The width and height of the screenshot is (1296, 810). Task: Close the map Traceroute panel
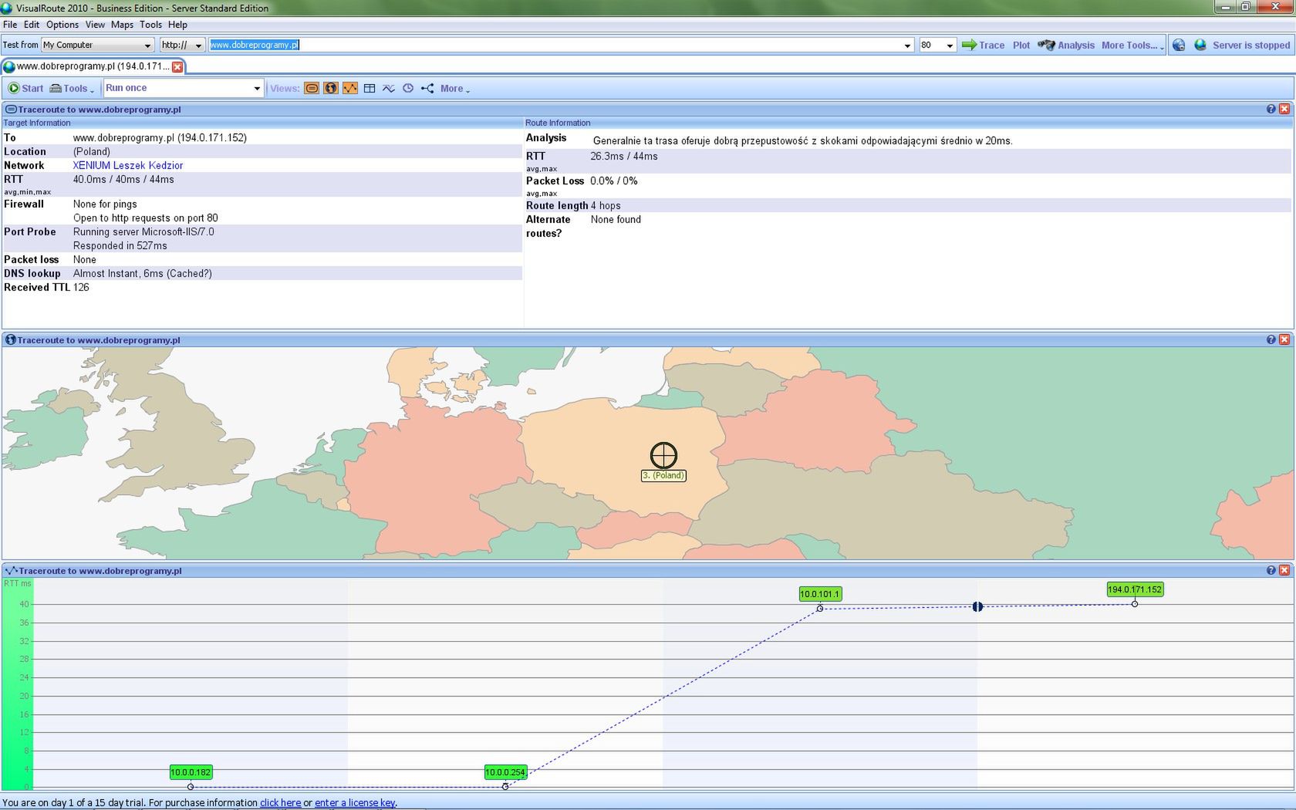point(1284,339)
